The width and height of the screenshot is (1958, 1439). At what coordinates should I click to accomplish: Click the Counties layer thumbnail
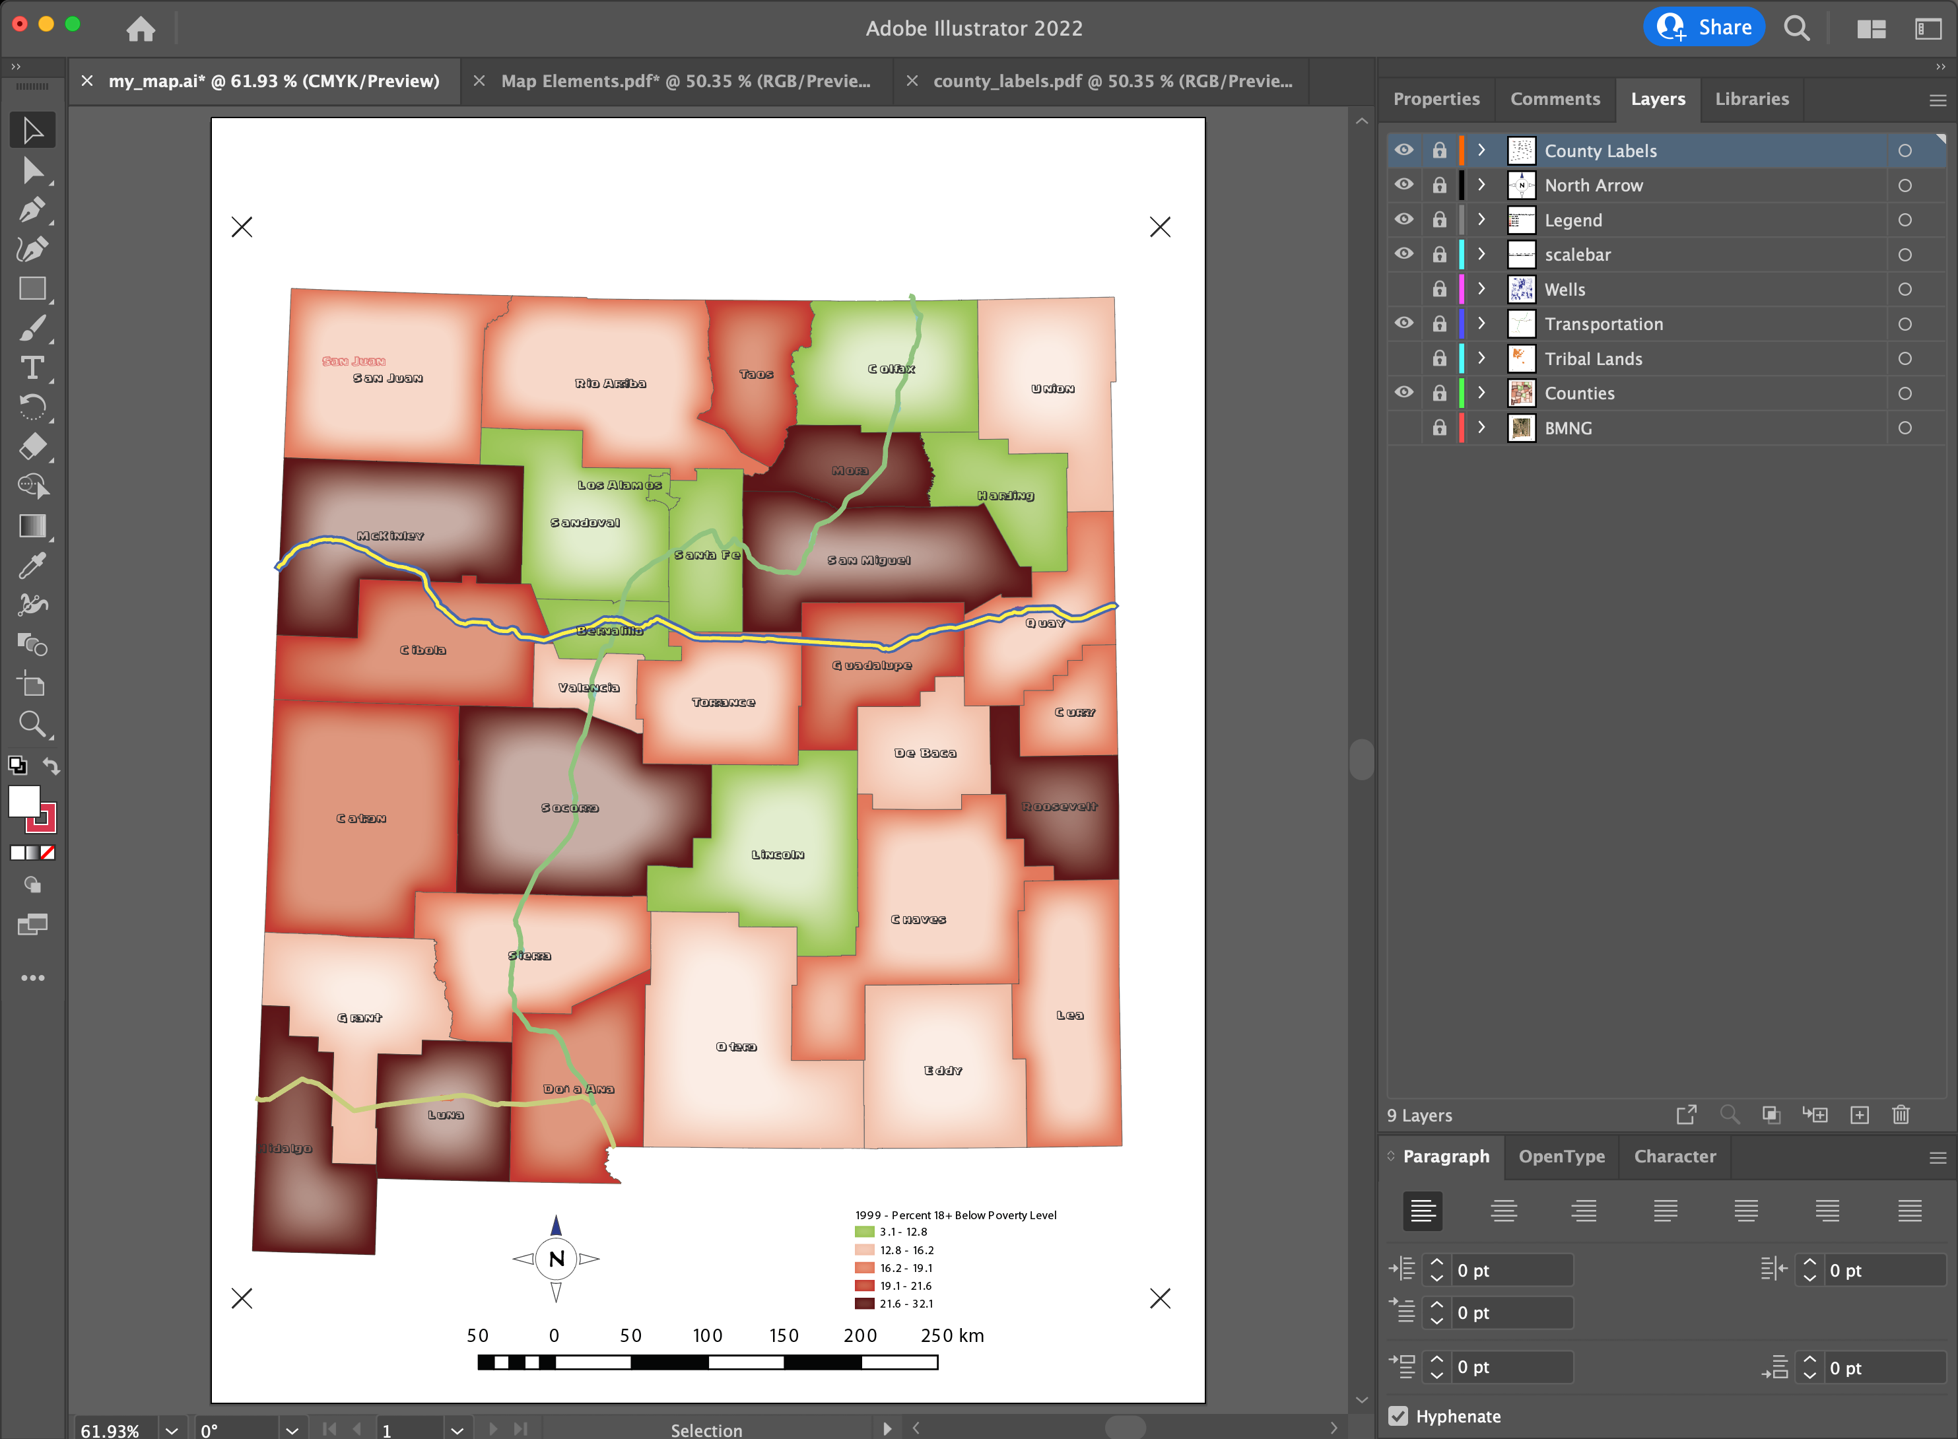pyautogui.click(x=1521, y=393)
